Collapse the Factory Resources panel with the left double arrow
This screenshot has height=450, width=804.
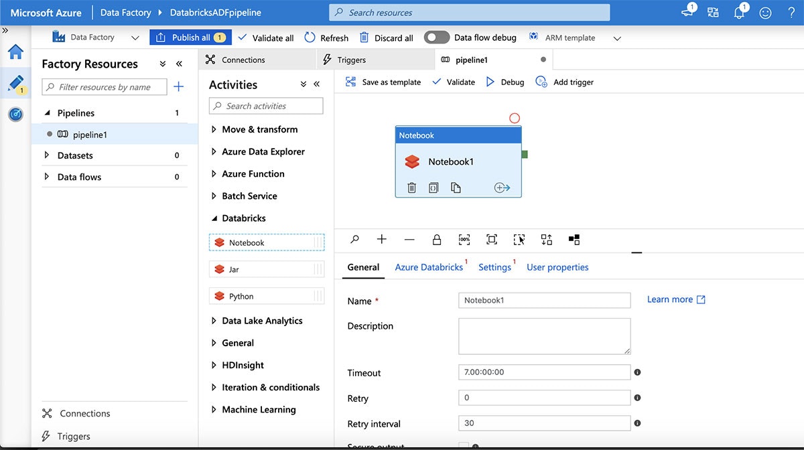click(x=179, y=64)
